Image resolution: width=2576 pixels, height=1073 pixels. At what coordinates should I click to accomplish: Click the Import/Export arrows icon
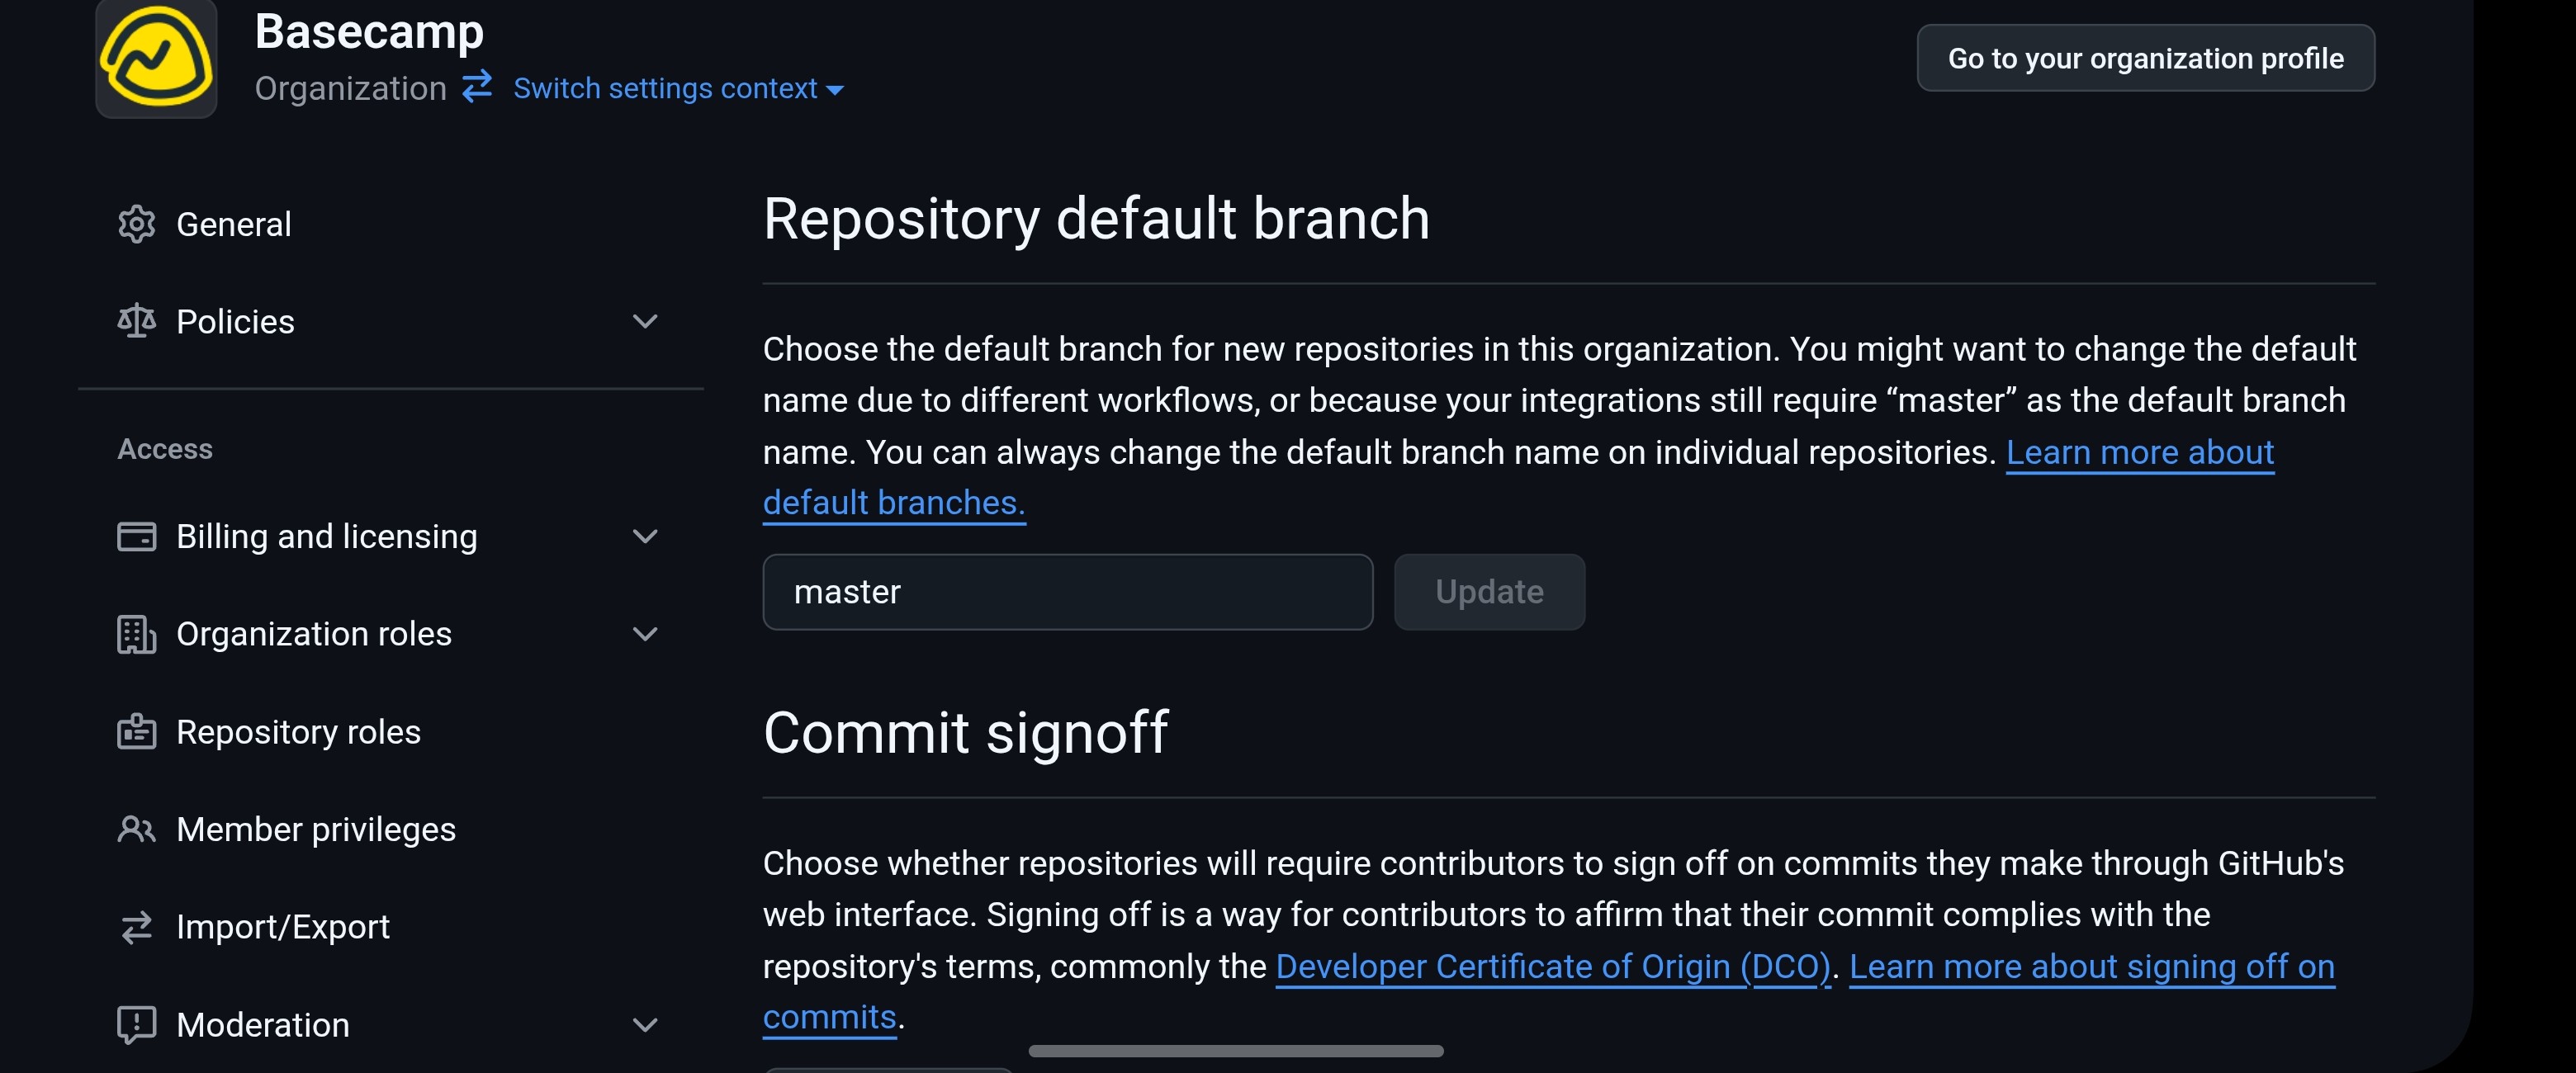coord(136,927)
